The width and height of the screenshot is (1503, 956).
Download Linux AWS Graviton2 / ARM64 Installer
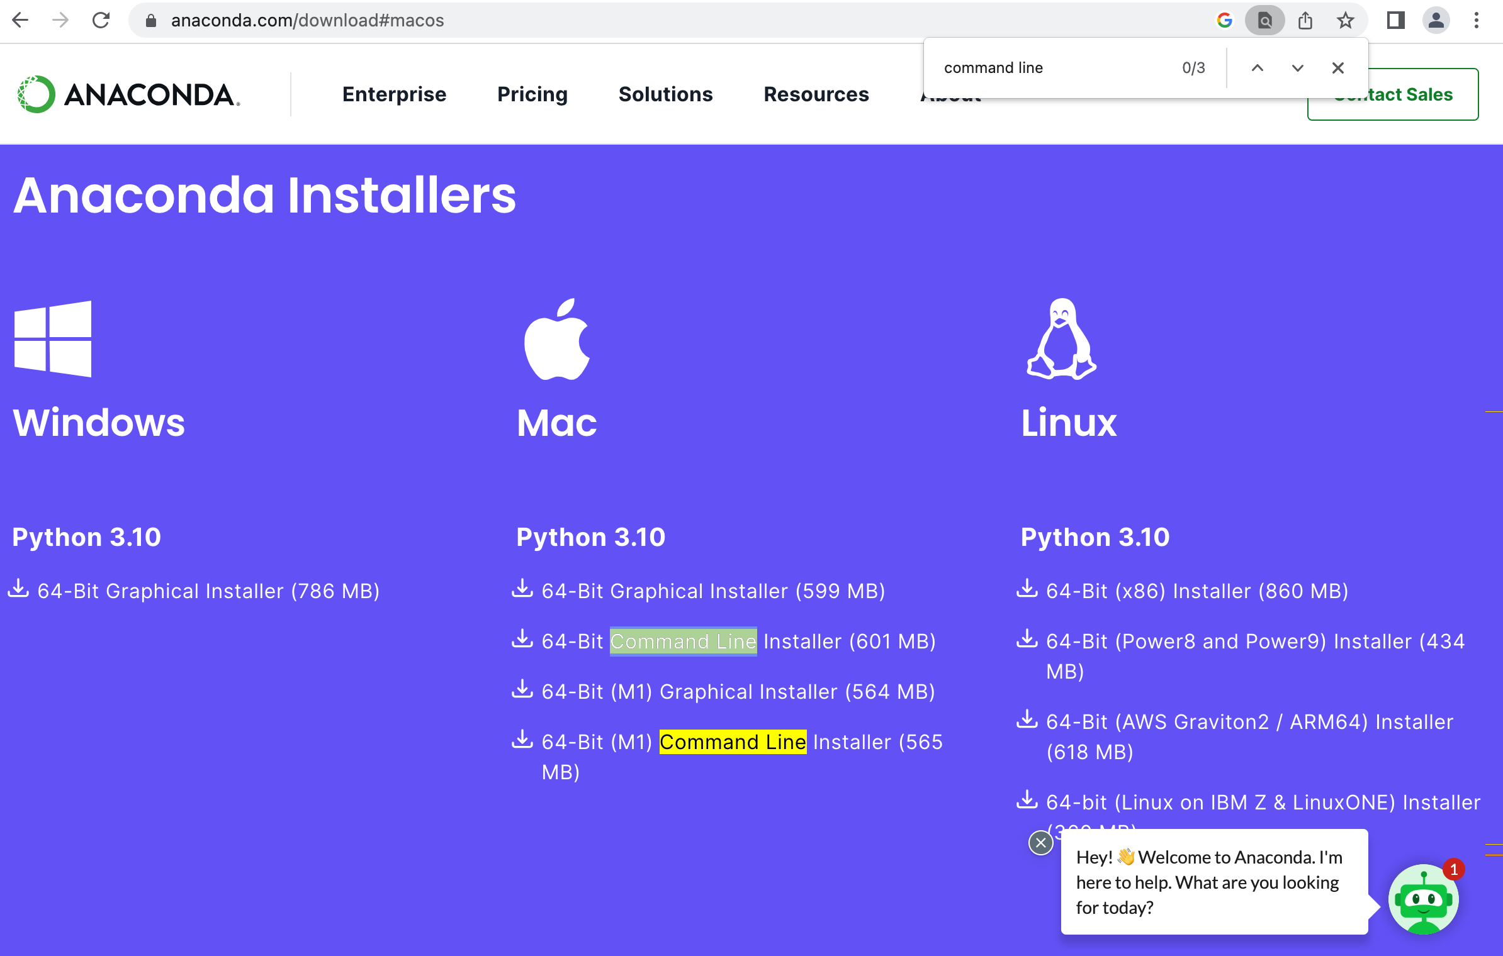pos(1249,736)
